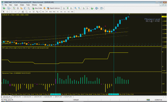Open the Window menu
Image resolution: width=168 pixels, height=102 pixels.
[34, 5]
